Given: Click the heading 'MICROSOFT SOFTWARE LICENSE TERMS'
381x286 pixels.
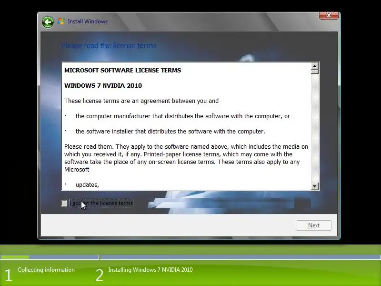Looking at the screenshot, I should pyautogui.click(x=122, y=70).
